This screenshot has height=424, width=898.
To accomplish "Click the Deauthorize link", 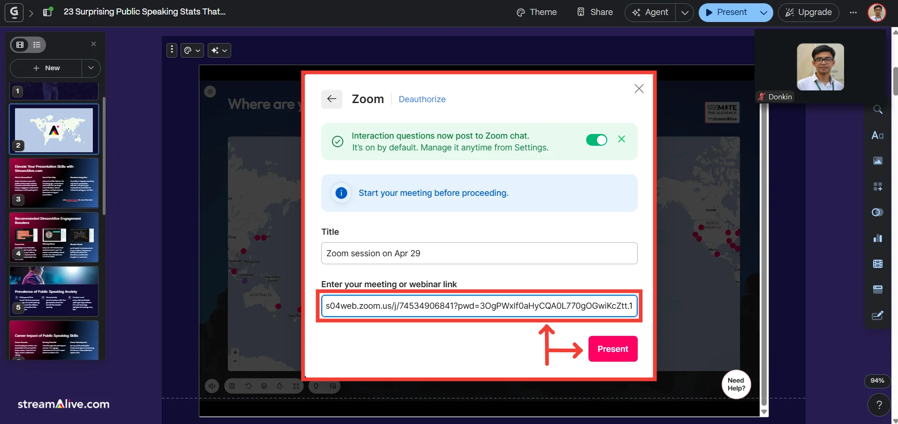I will tap(422, 99).
